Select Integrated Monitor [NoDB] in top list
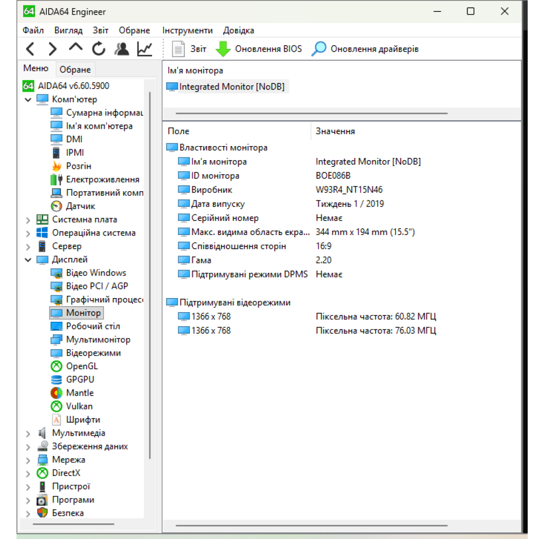Viewport: 539px width, 539px height. (x=227, y=87)
